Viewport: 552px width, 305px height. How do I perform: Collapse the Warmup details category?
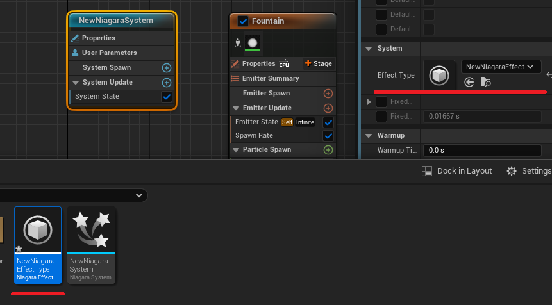click(x=369, y=136)
